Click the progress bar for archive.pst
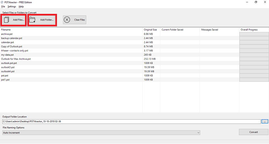 254,34
